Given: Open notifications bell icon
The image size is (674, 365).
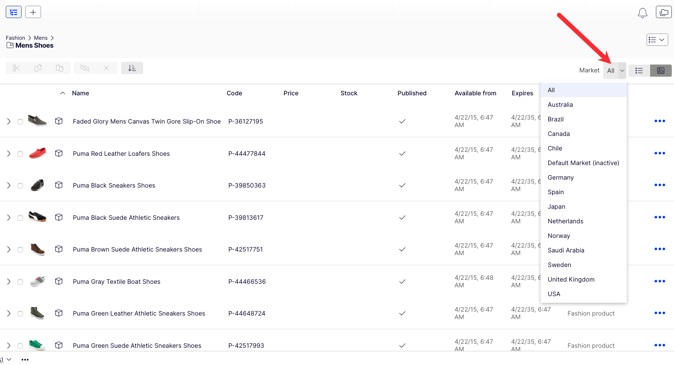Looking at the screenshot, I should [x=643, y=13].
